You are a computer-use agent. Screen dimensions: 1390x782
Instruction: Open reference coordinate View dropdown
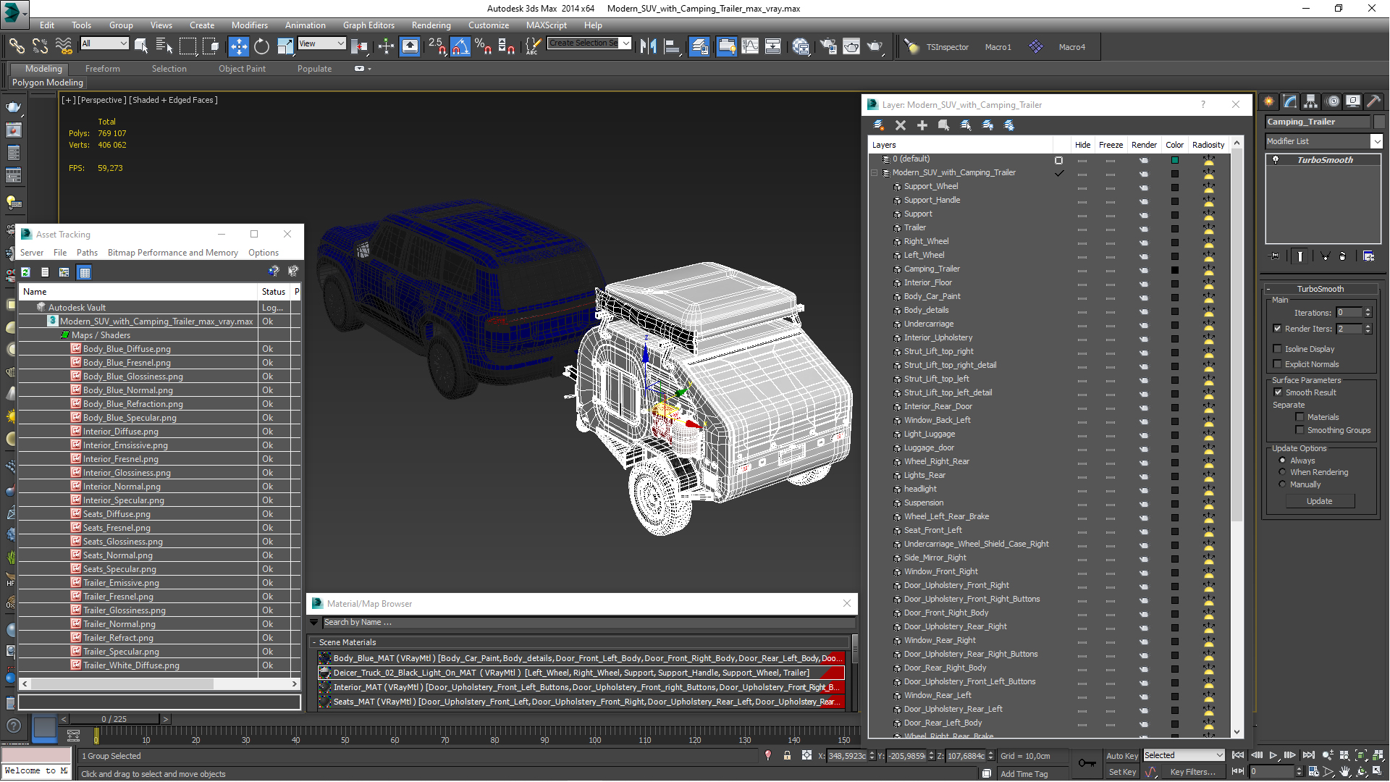[321, 43]
